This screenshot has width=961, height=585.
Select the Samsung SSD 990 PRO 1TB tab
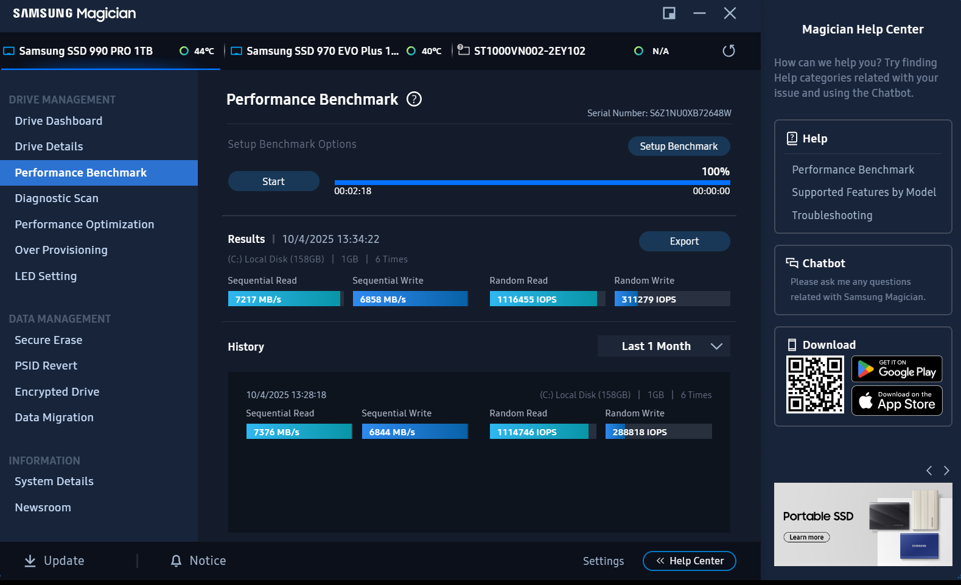110,51
